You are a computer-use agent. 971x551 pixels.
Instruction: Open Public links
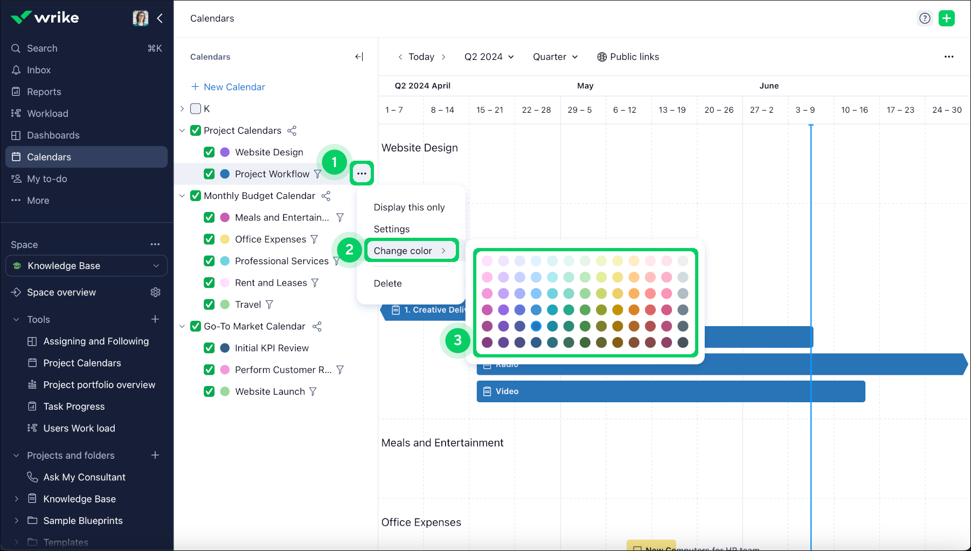(628, 57)
